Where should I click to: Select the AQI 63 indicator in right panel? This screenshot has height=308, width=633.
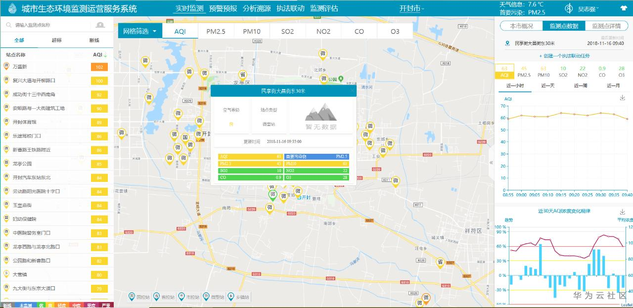(504, 72)
